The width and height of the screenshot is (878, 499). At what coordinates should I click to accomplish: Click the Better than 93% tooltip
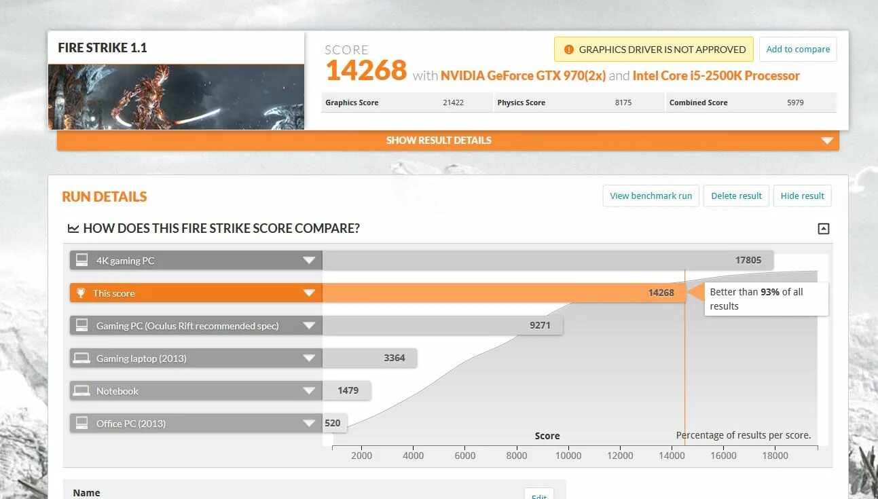766,299
